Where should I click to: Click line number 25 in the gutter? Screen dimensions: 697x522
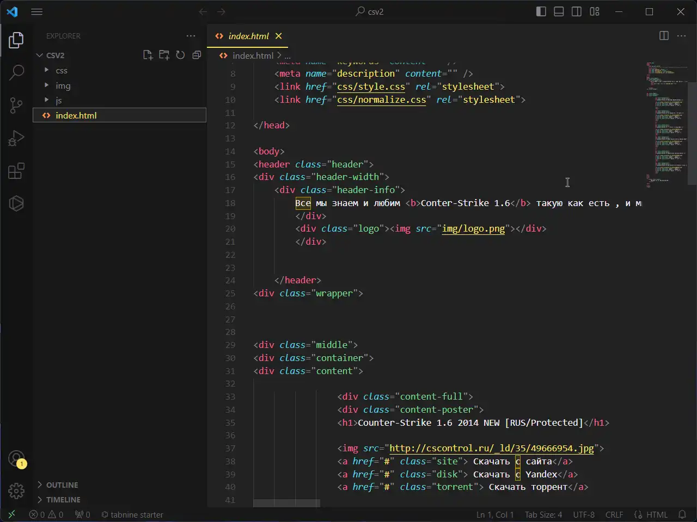click(x=230, y=294)
